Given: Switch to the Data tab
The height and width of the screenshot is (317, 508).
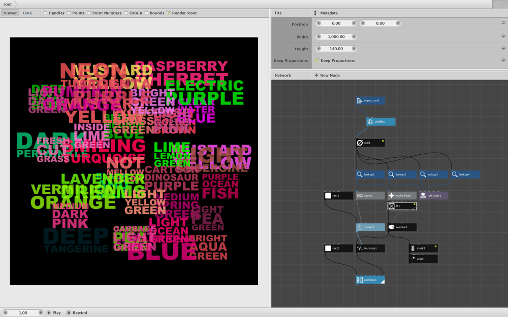Looking at the screenshot, I should (27, 13).
